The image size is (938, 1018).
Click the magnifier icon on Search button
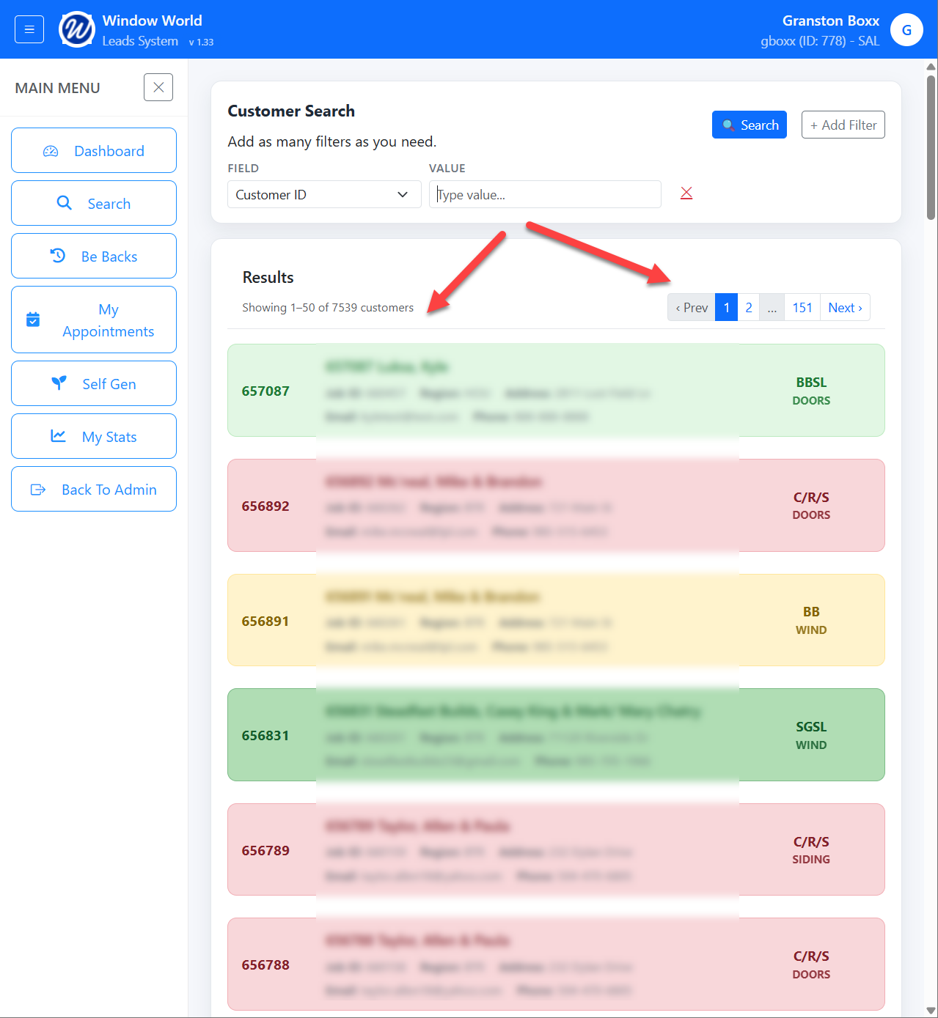pyautogui.click(x=728, y=125)
